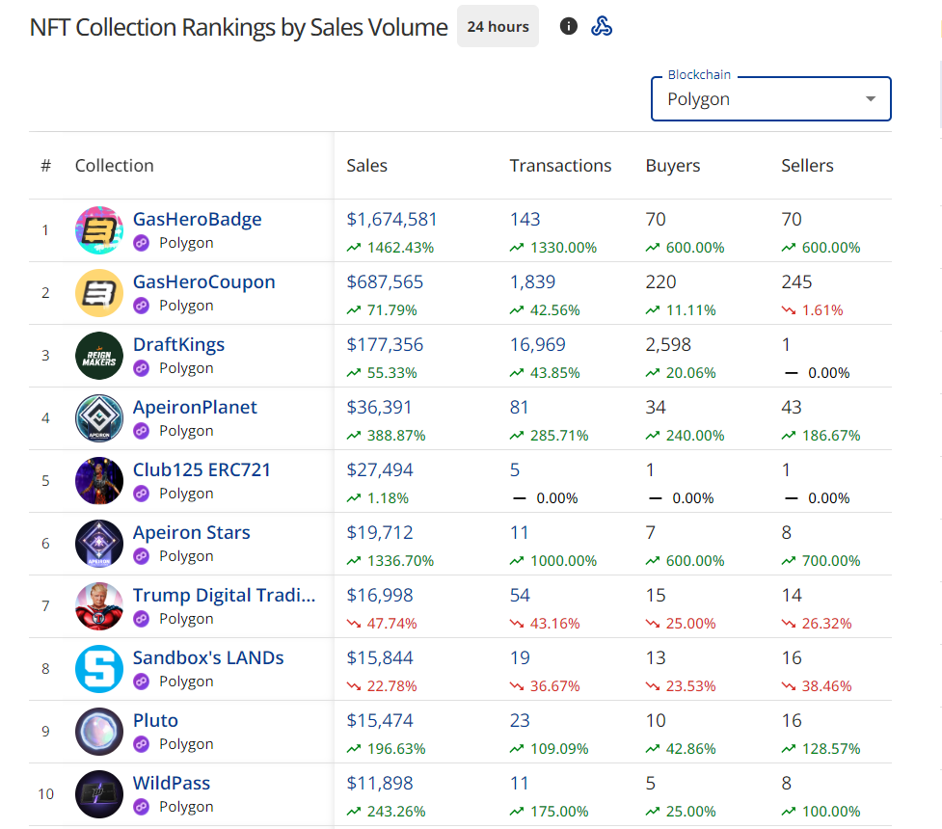The width and height of the screenshot is (942, 829).
Task: Open the WildPass collection link
Action: 172,783
